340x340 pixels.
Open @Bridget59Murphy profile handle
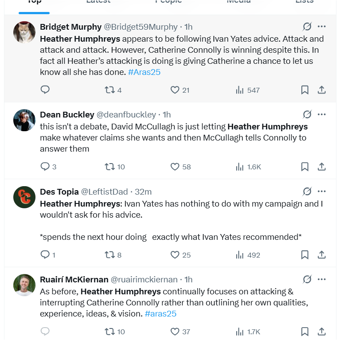pyautogui.click(x=141, y=27)
